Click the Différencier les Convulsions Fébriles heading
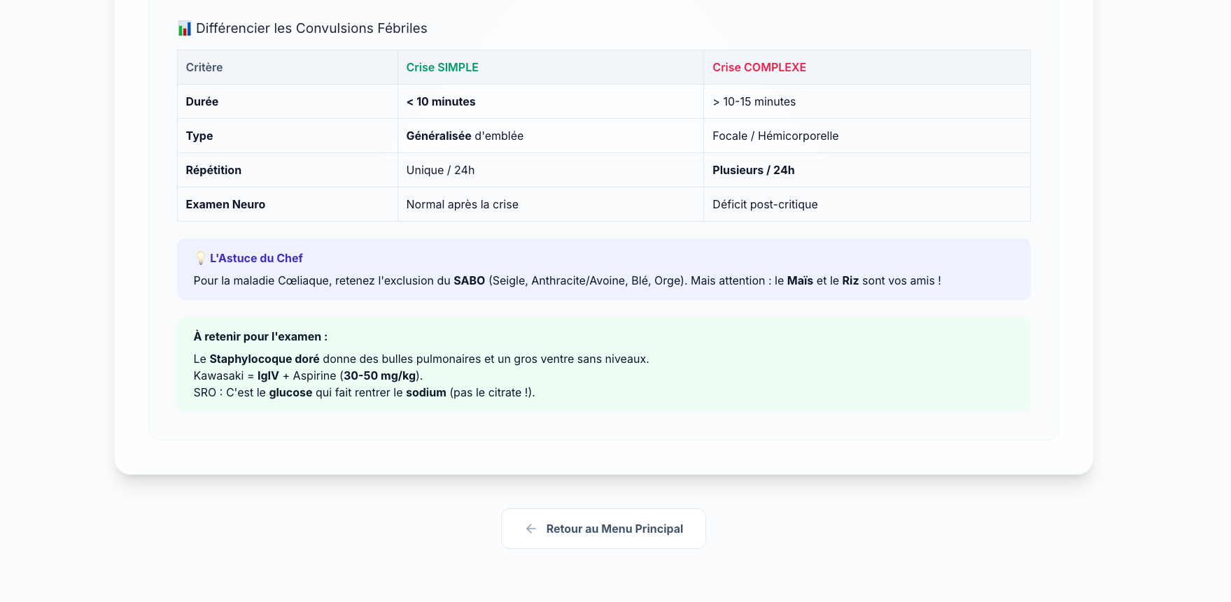Viewport: 1231px width, 602px height. 311,29
